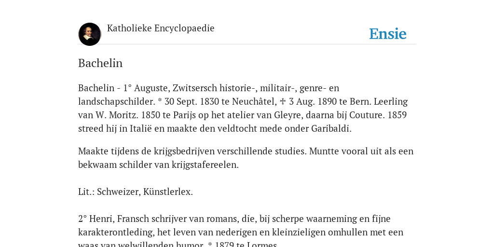Click the Lit.: Schweizer, Künstlerlex. reference line
This screenshot has height=247, width=494.
pyautogui.click(x=136, y=192)
